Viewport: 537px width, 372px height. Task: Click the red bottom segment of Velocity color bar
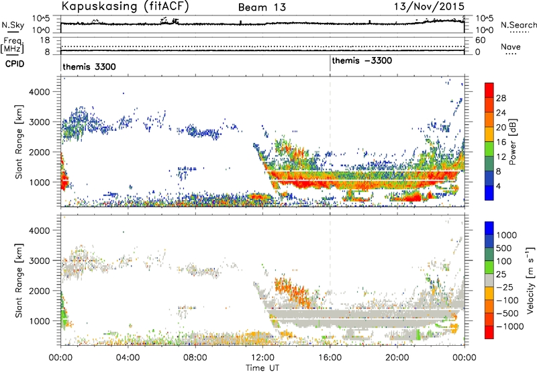click(x=489, y=332)
